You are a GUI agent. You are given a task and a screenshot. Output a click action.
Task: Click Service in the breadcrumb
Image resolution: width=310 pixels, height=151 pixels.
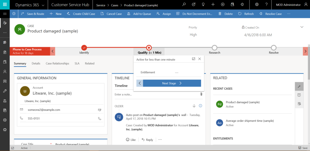click(x=101, y=5)
